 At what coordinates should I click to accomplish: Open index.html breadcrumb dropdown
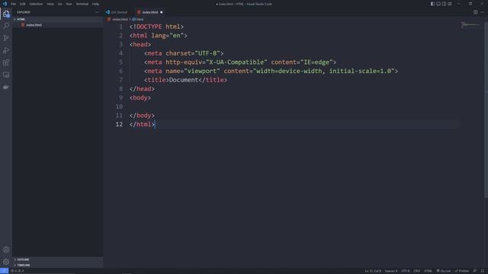coord(120,19)
